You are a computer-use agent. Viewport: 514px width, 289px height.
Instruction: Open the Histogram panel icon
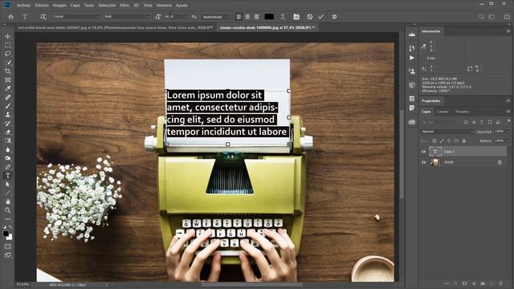click(412, 35)
